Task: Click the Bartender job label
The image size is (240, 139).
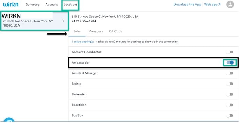Action: (79, 94)
